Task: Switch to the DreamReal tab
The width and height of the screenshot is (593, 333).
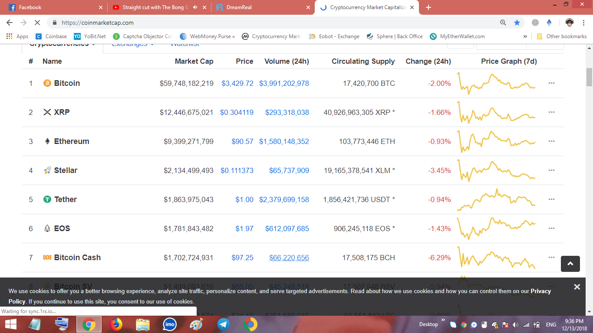Action: click(x=263, y=7)
